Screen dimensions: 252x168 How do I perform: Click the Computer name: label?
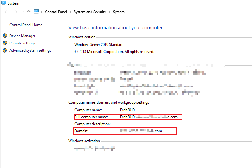tap(88, 110)
